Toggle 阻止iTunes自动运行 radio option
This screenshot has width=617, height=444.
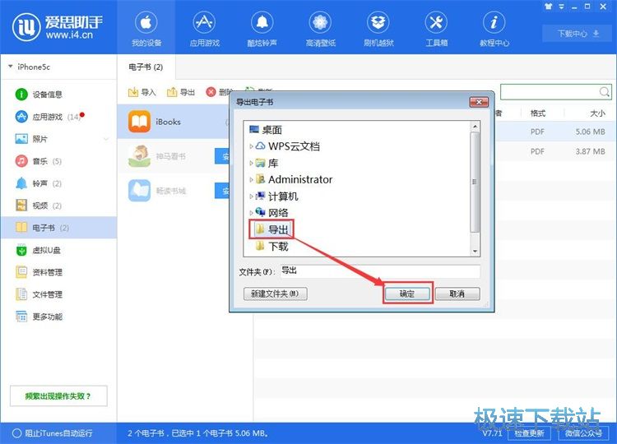tap(16, 433)
